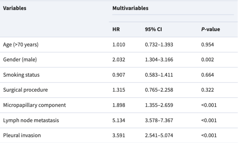Click the Multivariables header
This screenshot has width=238, height=143.
click(130, 8)
